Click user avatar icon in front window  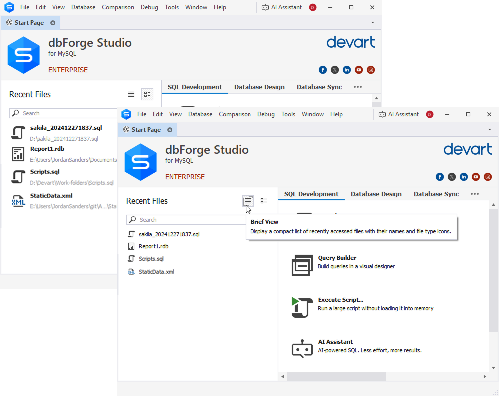[430, 114]
